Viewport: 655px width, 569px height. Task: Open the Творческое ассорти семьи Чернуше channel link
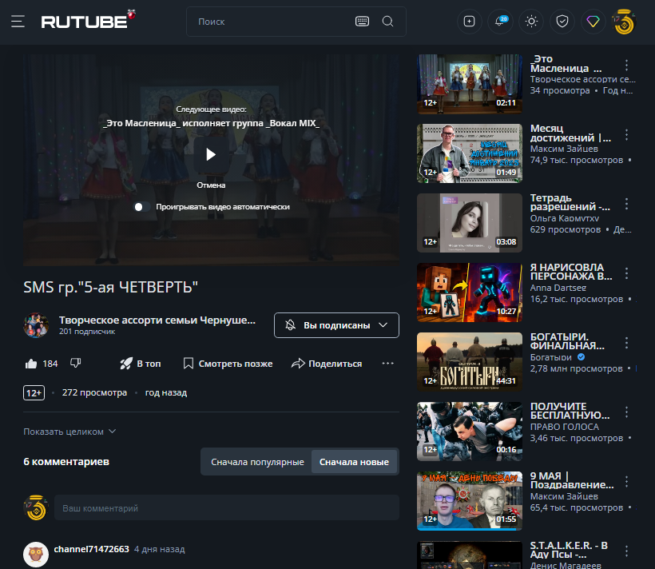point(157,320)
